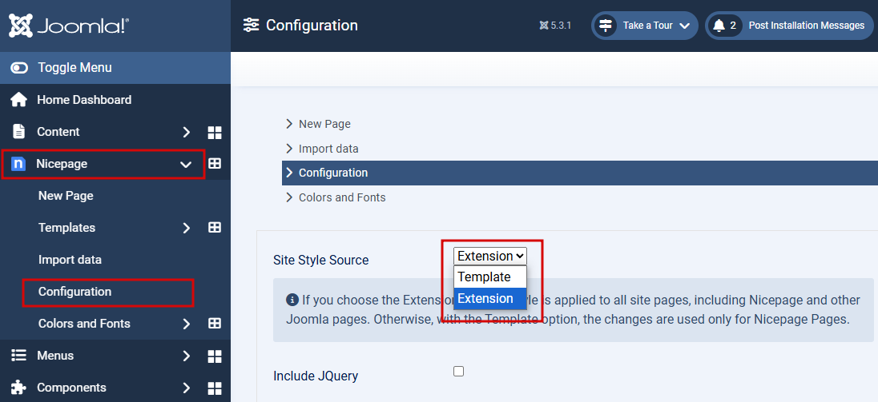Image resolution: width=878 pixels, height=402 pixels.
Task: Open Configuration in the sidebar
Action: pos(75,292)
